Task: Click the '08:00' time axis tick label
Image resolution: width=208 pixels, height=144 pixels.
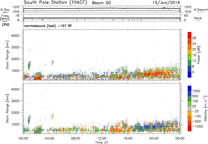Action: point(75,139)
